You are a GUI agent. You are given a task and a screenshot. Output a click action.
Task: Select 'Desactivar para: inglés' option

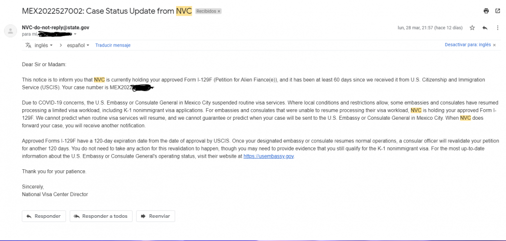click(468, 45)
